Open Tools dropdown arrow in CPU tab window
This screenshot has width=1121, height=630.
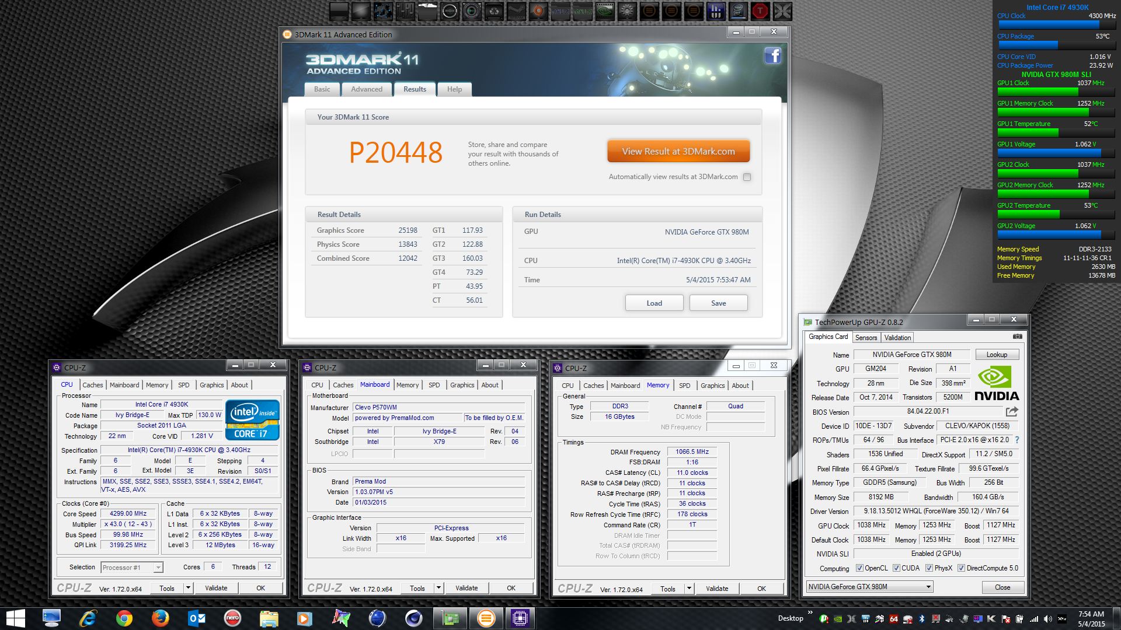point(188,588)
